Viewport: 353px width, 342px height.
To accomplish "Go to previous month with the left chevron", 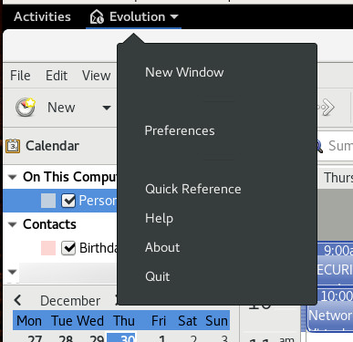I will click(x=17, y=300).
